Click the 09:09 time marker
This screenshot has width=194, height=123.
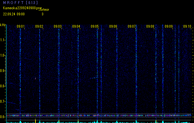[x=169, y=26]
